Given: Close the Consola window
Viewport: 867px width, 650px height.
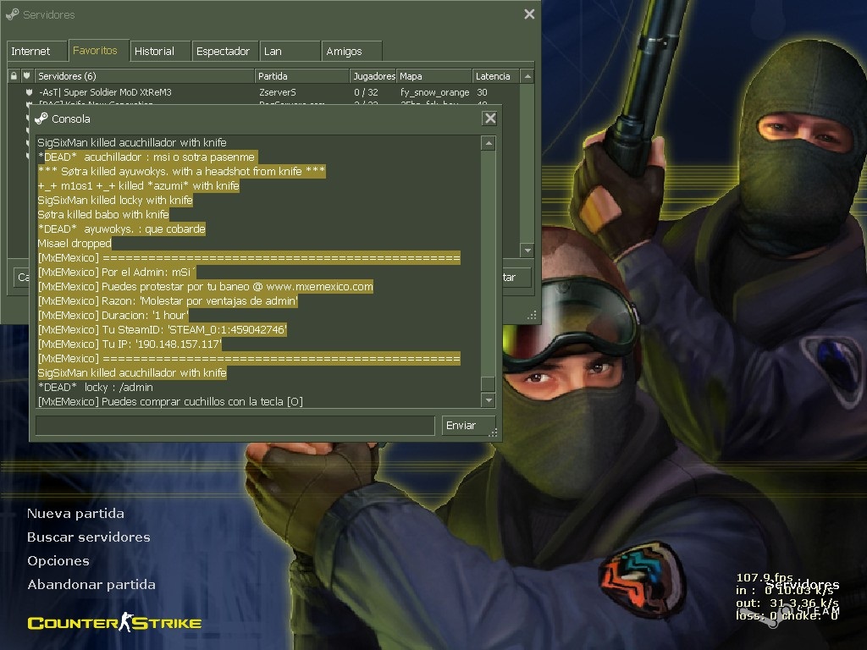Looking at the screenshot, I should [x=489, y=118].
